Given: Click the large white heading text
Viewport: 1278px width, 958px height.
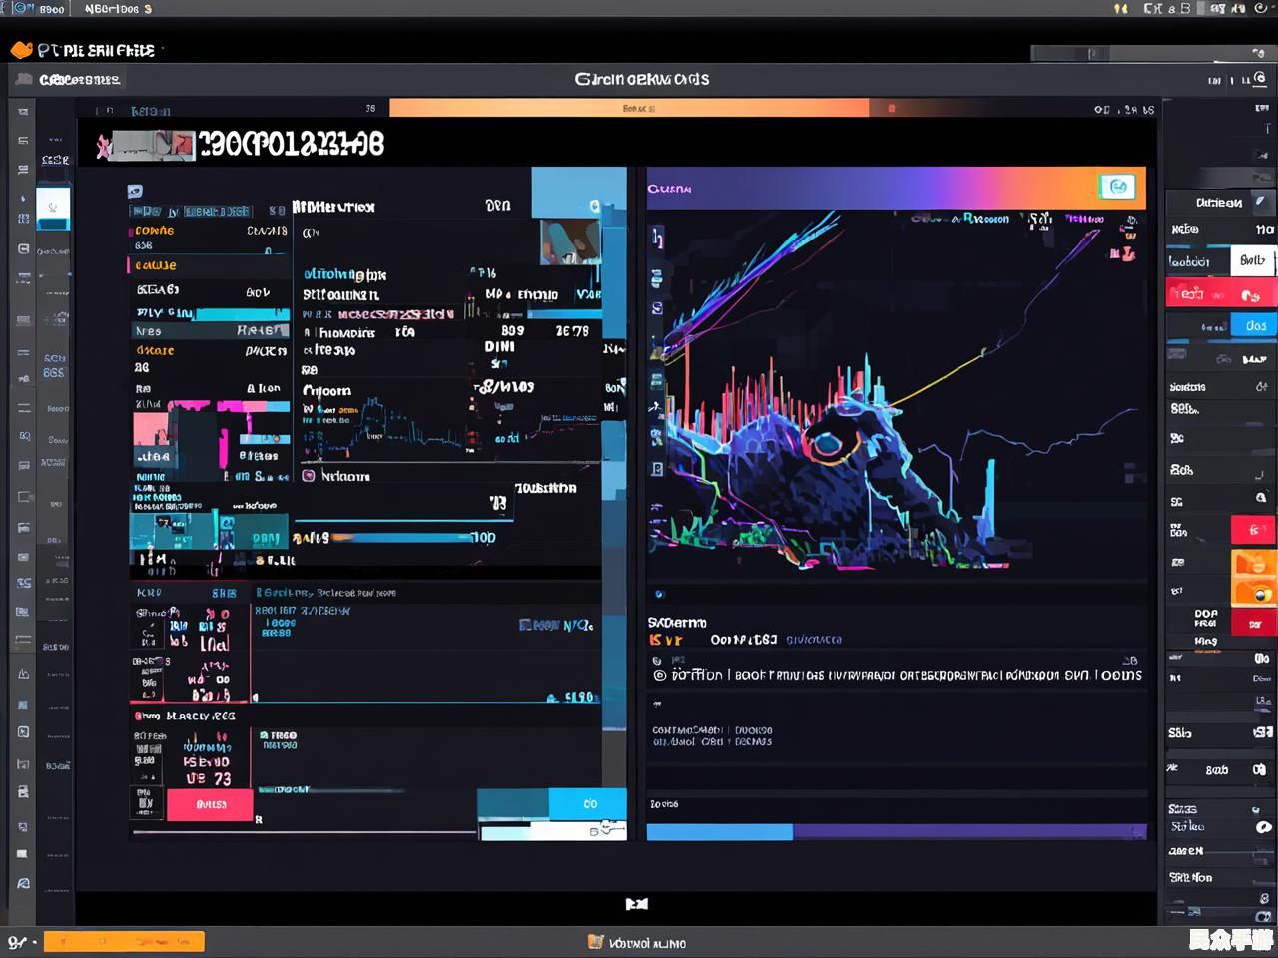Looking at the screenshot, I should coord(292,145).
